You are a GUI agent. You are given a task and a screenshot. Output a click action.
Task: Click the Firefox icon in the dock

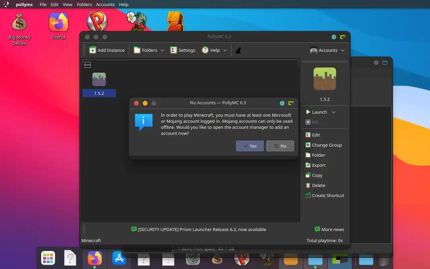[95, 258]
